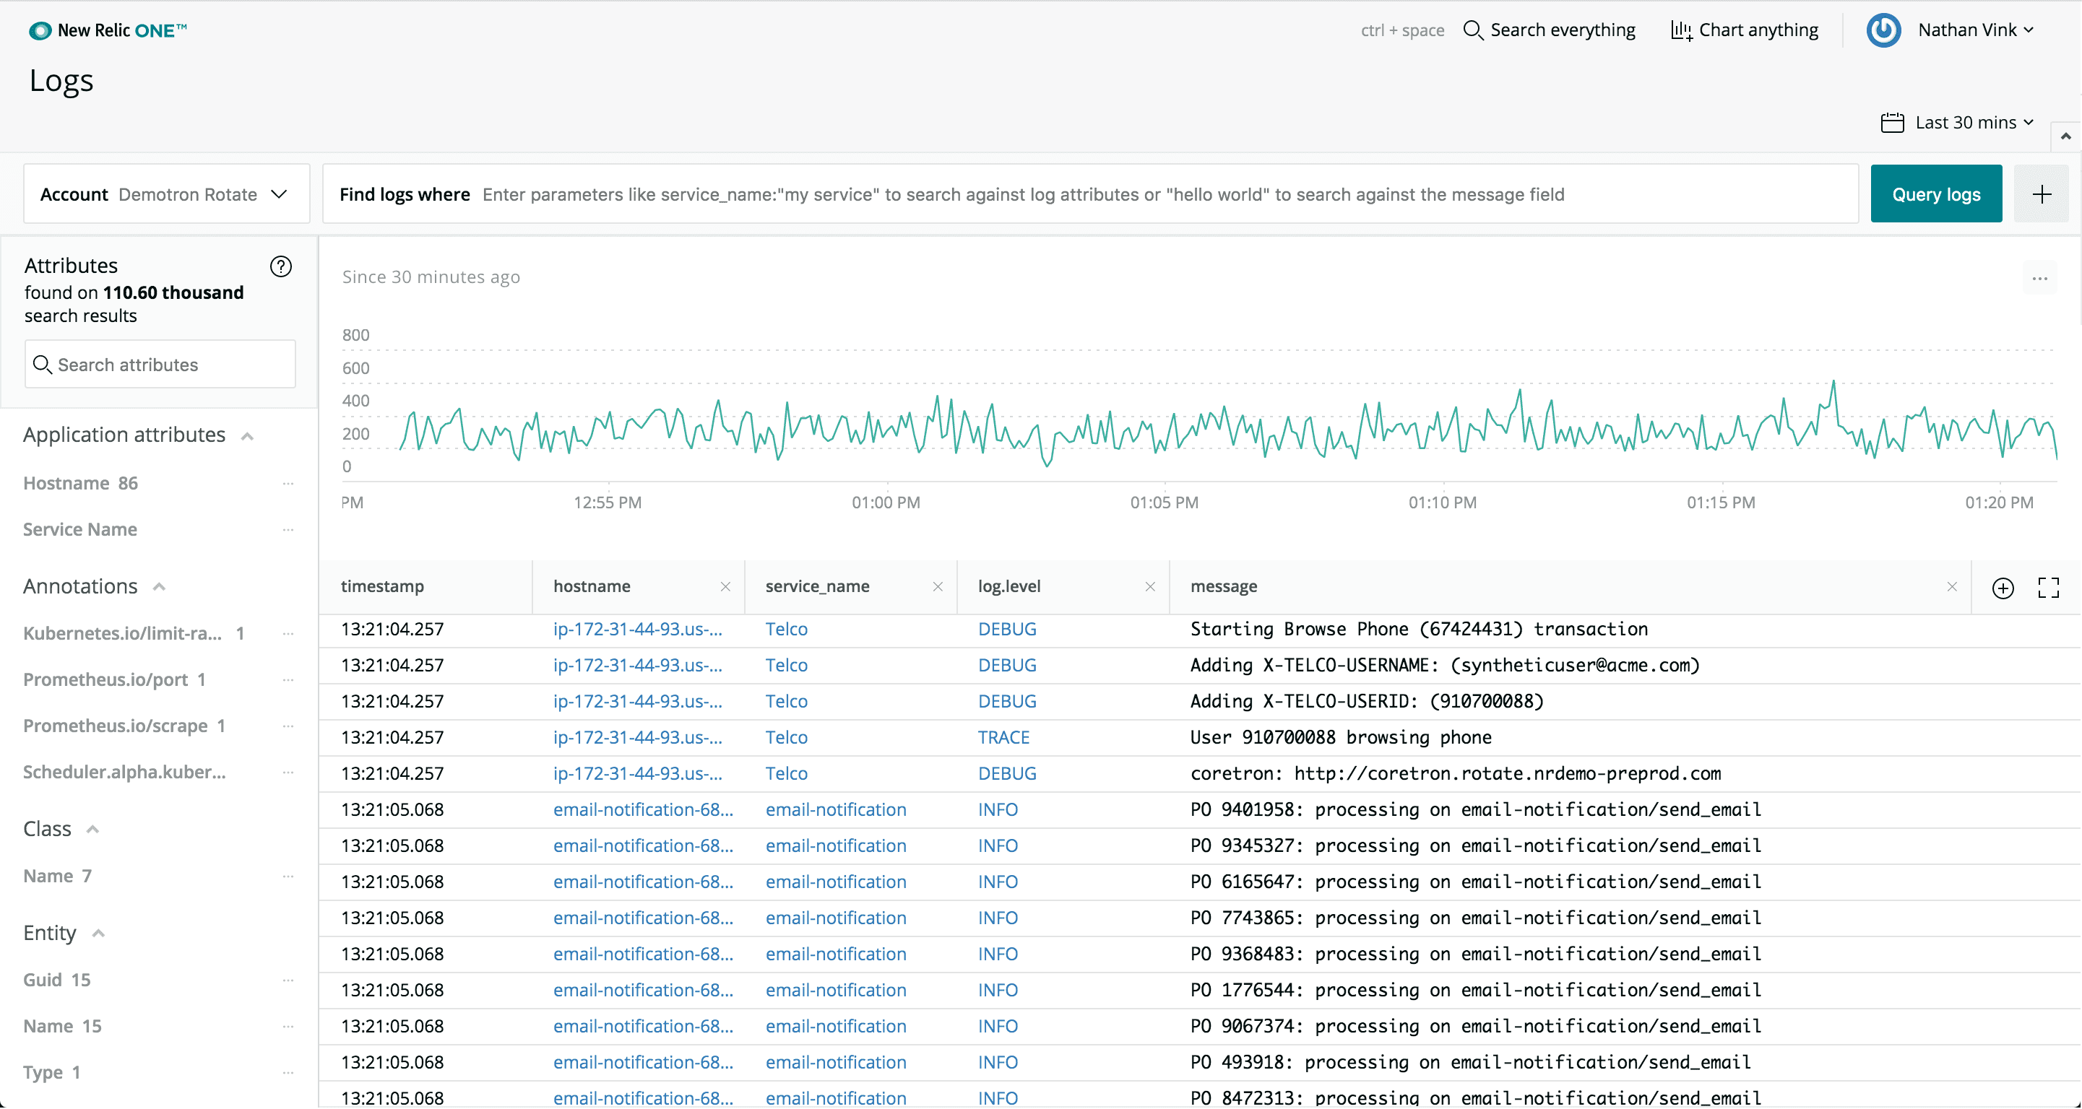Viewport: 2082px width, 1109px height.
Task: Click the New Relic ONE logo
Action: pyautogui.click(x=108, y=31)
